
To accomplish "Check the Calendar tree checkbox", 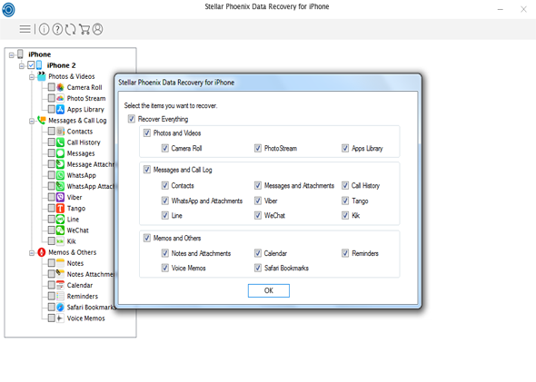I will tap(51, 285).
